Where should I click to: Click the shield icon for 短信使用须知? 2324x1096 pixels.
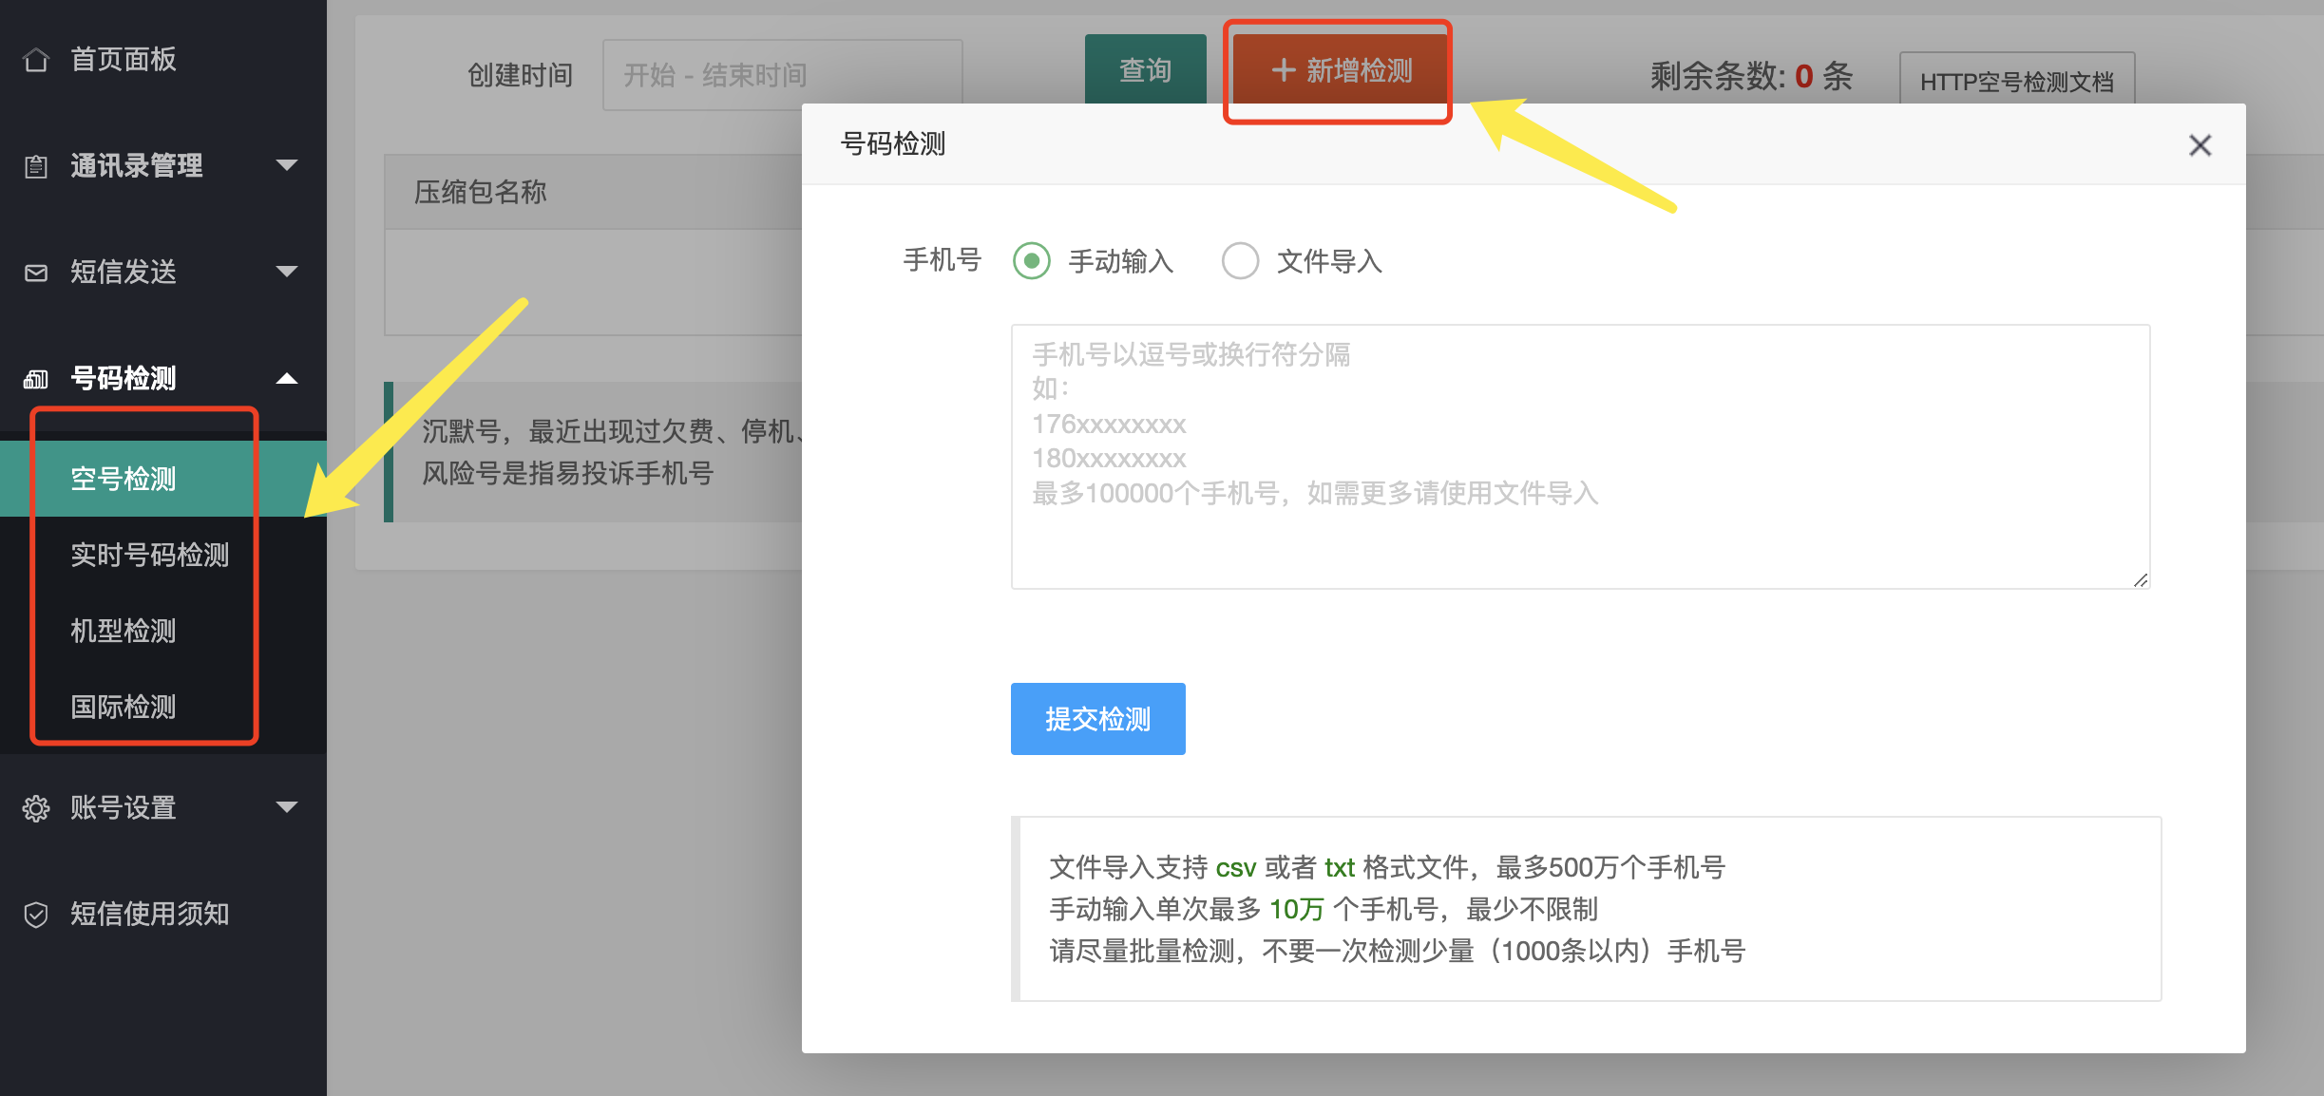(x=36, y=915)
